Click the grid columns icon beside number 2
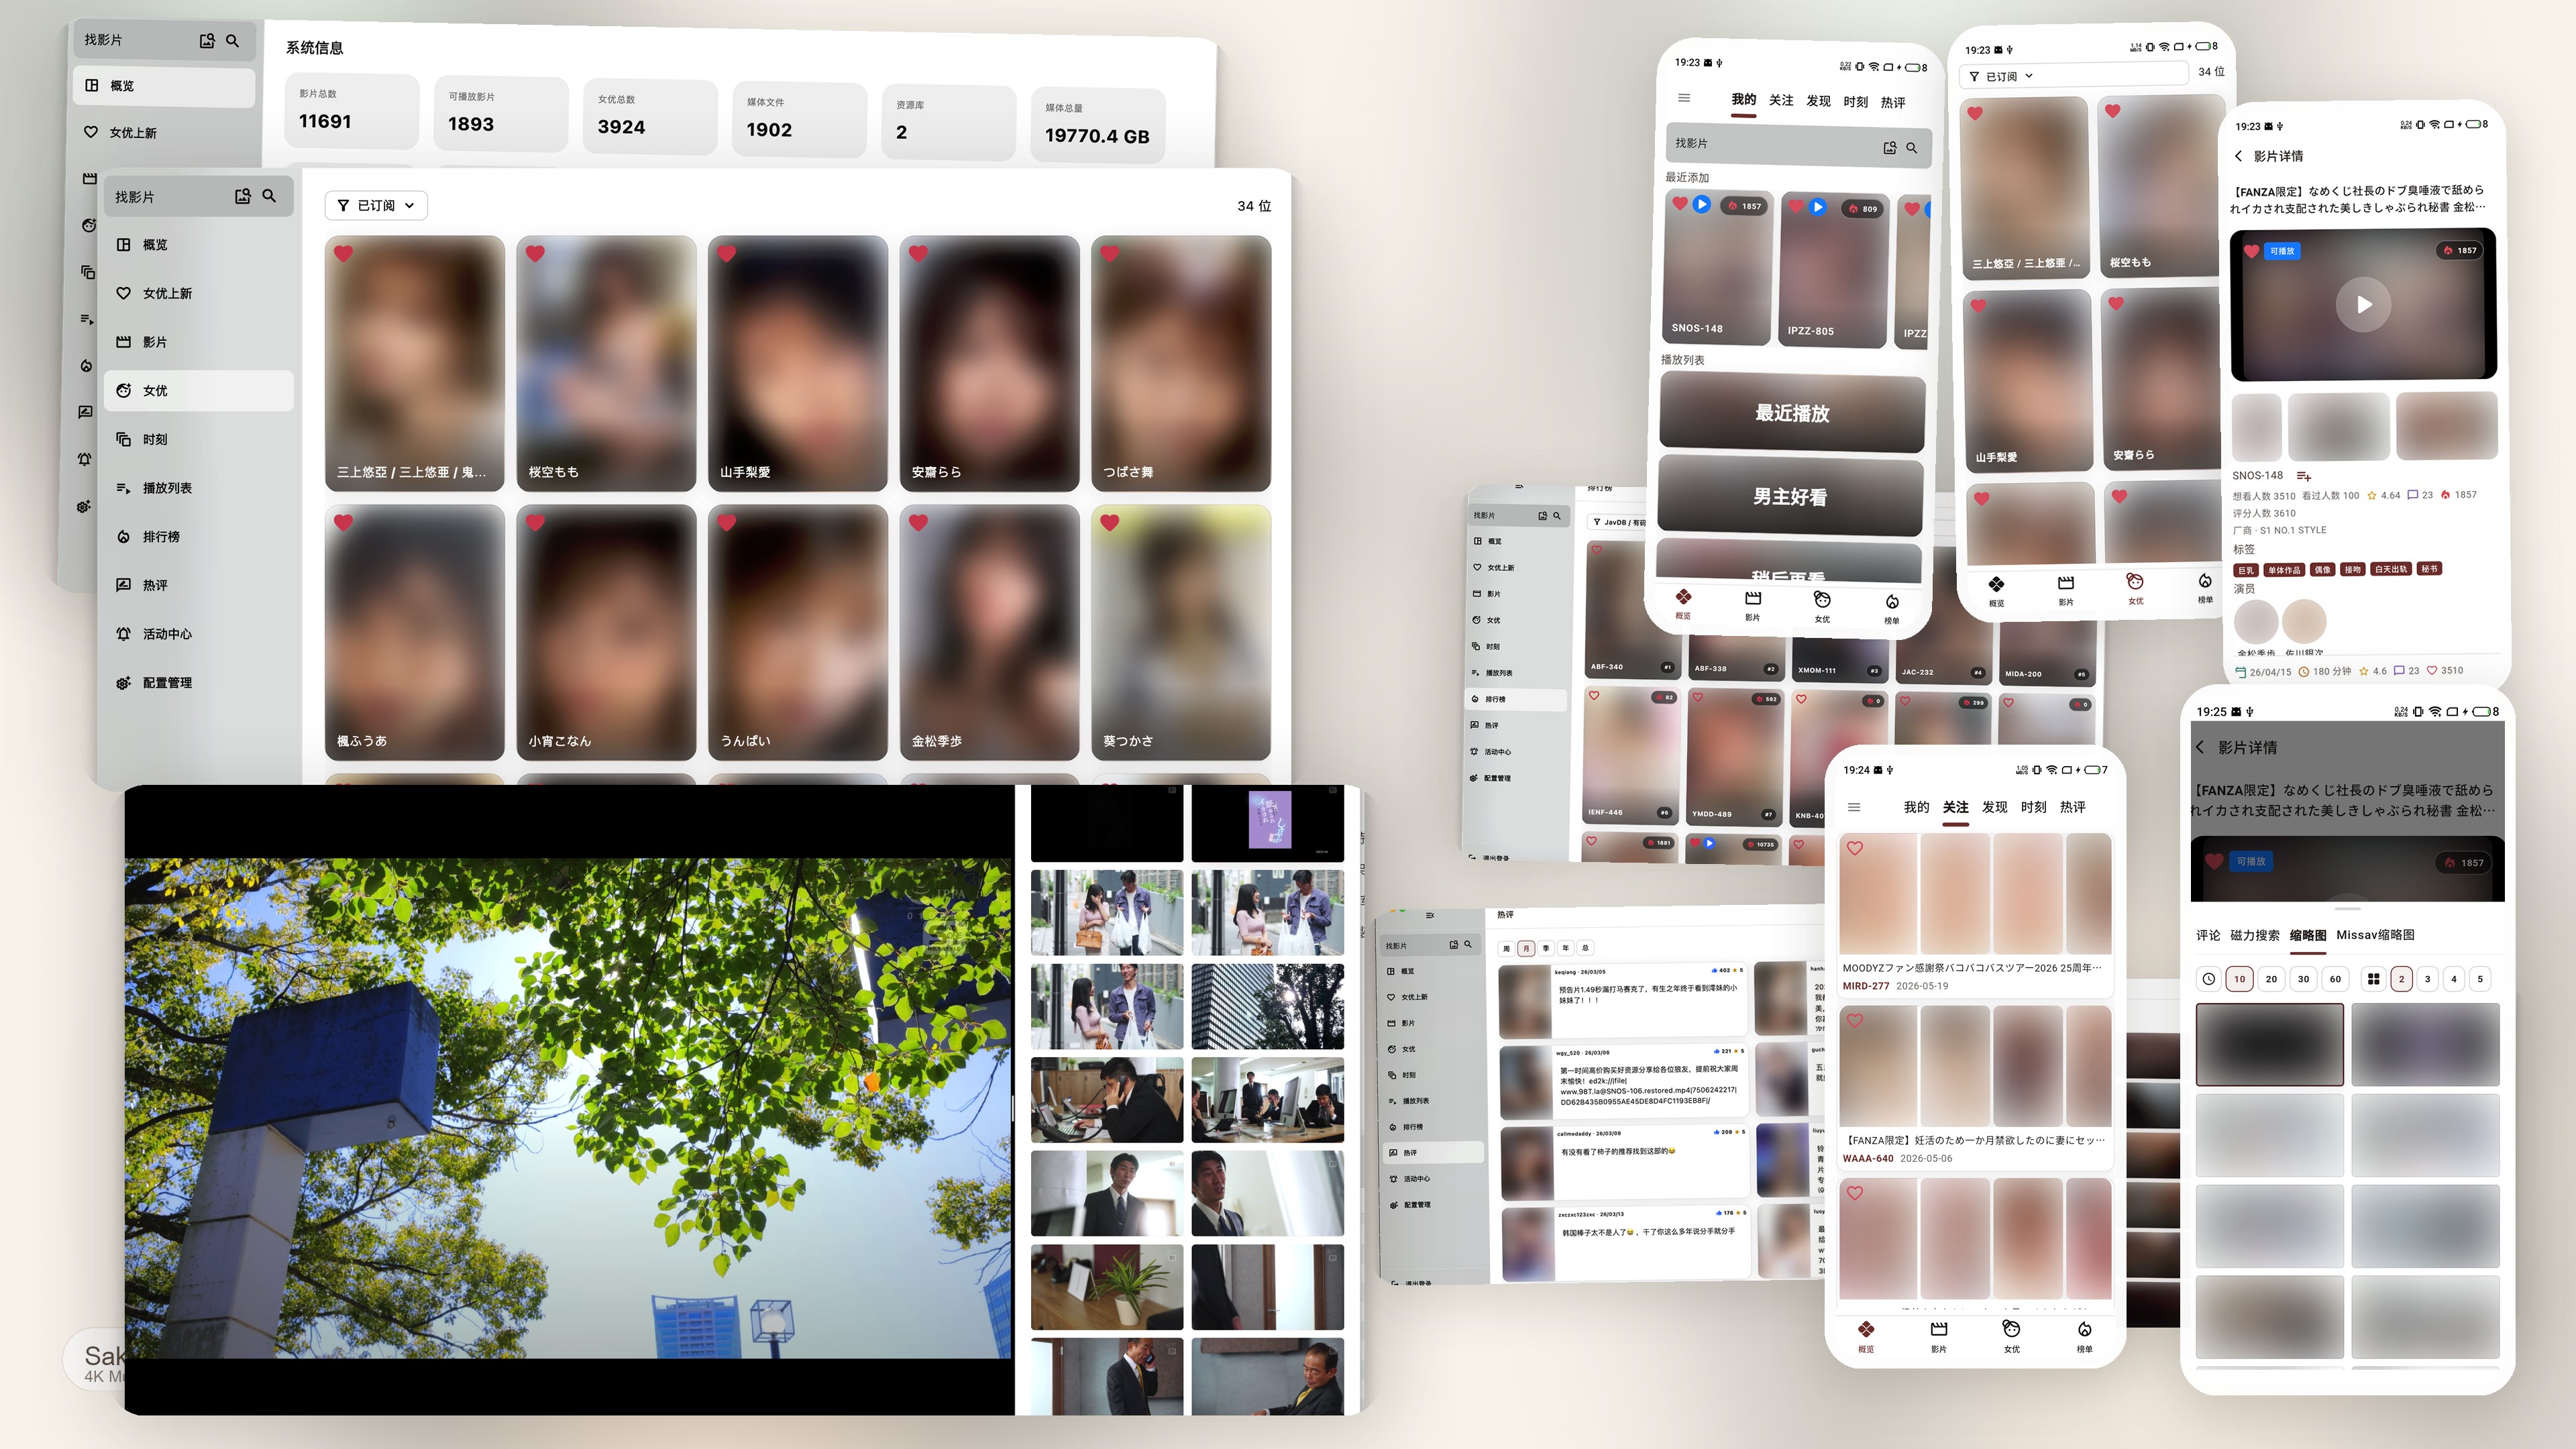This screenshot has width=2576, height=1449. (2373, 979)
